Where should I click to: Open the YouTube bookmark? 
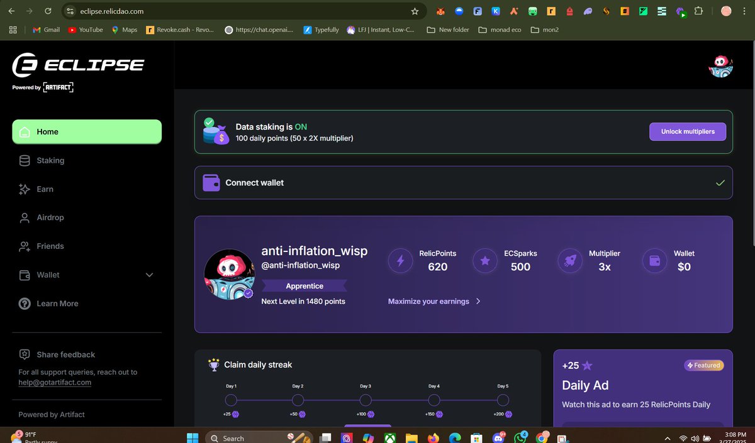[86, 30]
